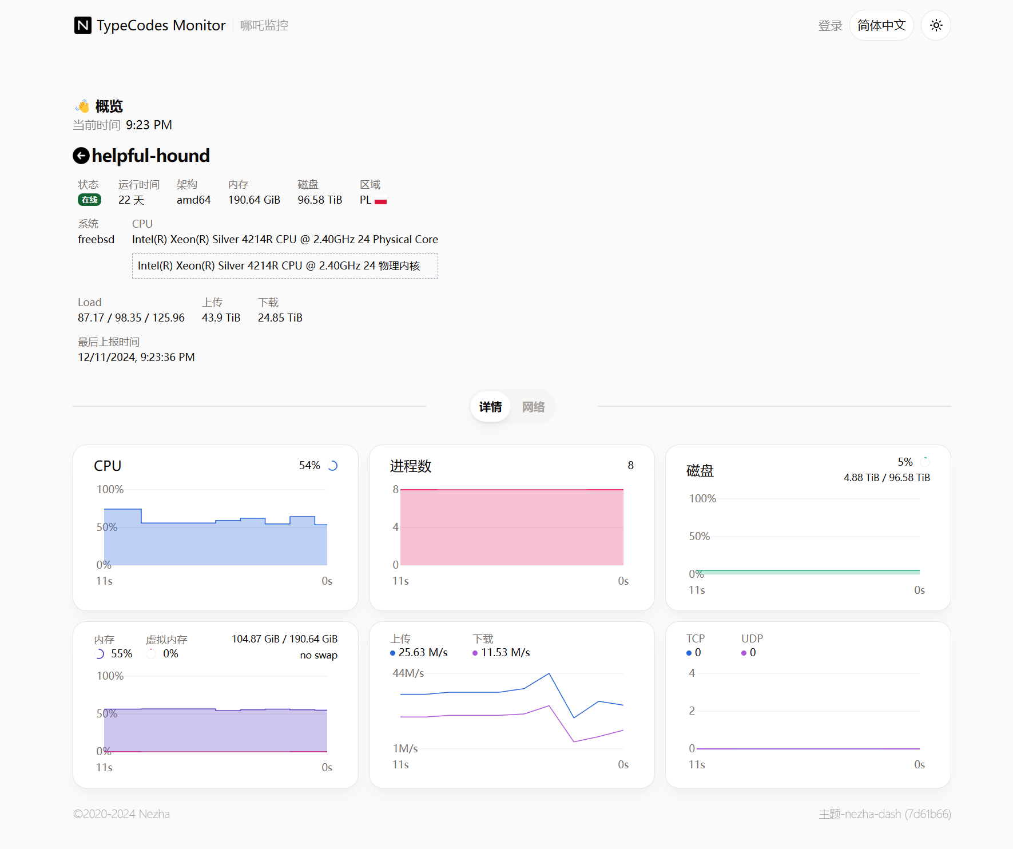Click the 104.87 GiB / 190.64 GiB memory text
The width and height of the screenshot is (1013, 849).
coord(284,639)
